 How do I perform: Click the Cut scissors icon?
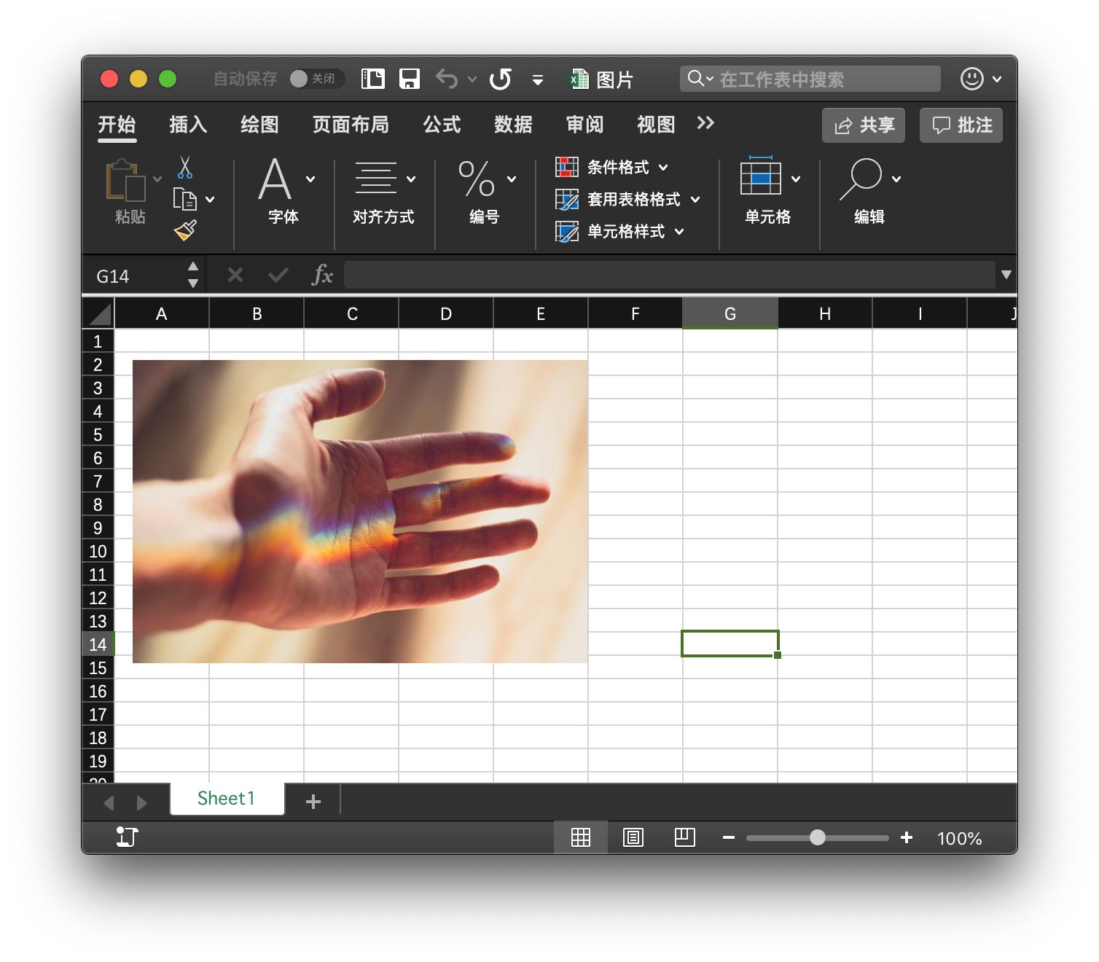(185, 168)
